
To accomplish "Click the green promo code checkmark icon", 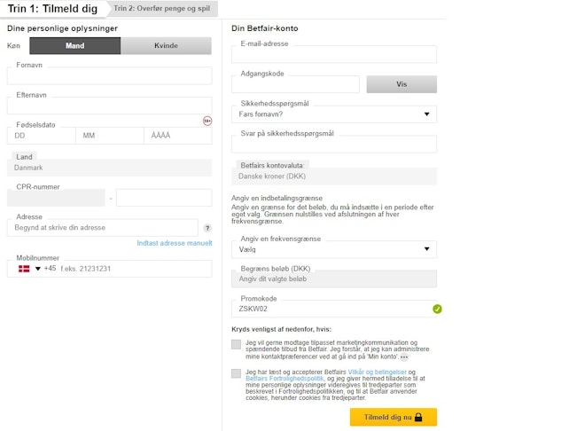I will tap(437, 309).
